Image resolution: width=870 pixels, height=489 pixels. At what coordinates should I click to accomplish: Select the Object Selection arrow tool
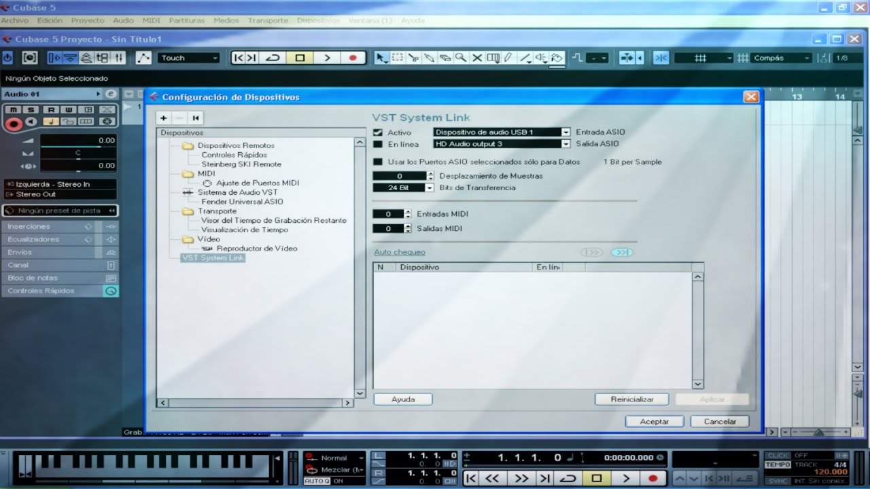tap(382, 58)
